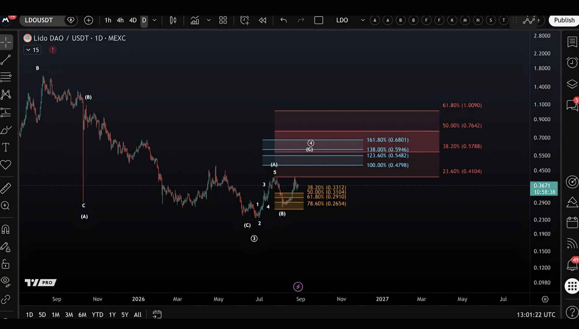Switch to the 1h timeframe

pyautogui.click(x=108, y=20)
